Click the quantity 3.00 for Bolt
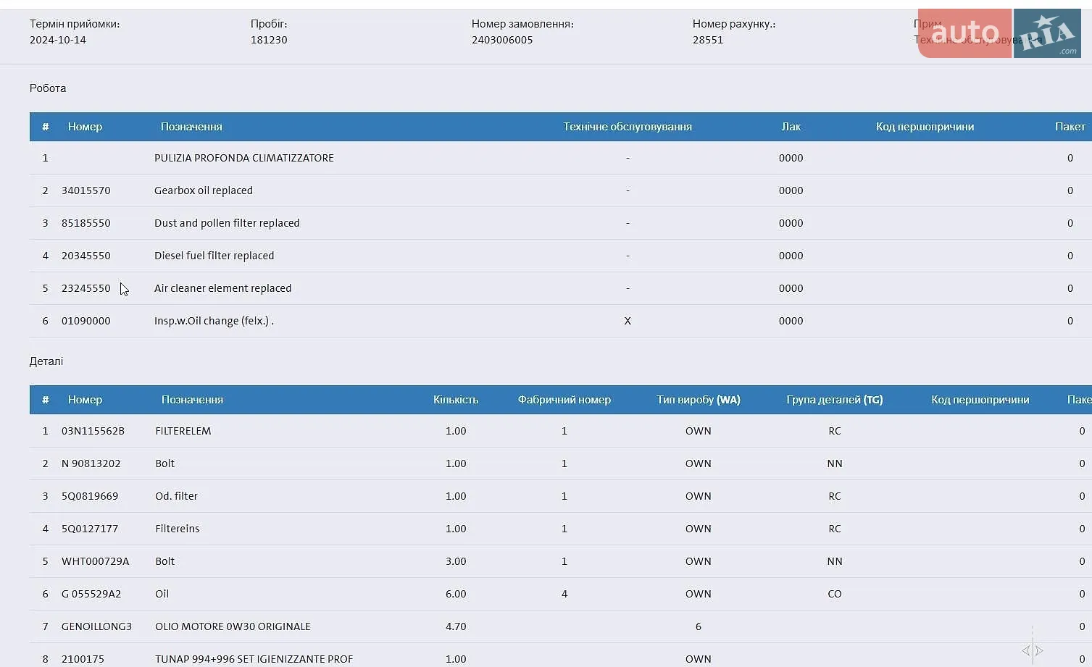1092x667 pixels. 456,561
